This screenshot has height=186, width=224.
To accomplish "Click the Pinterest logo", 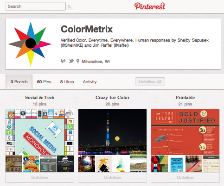I will [150, 6].
